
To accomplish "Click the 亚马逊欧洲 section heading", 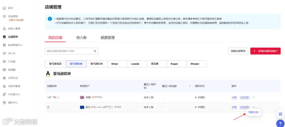I will pyautogui.click(x=62, y=74).
